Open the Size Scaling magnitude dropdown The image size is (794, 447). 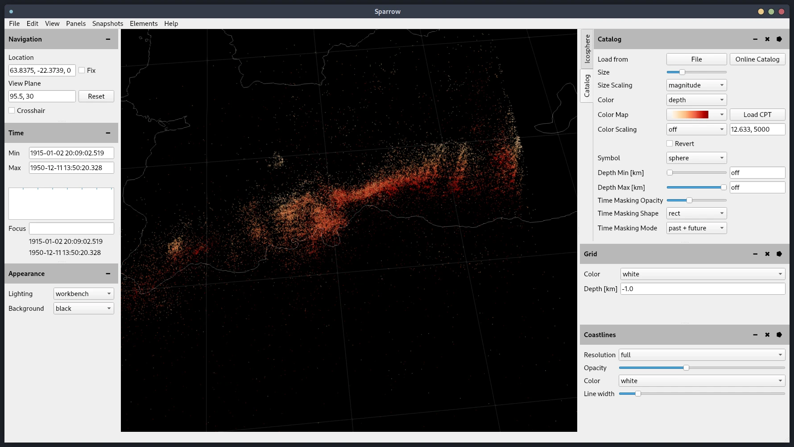[x=696, y=85]
